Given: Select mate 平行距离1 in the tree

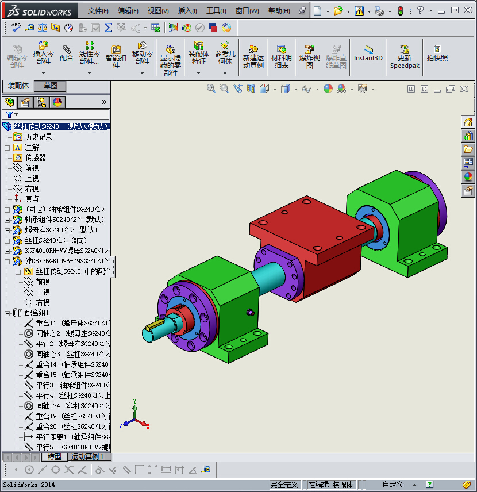Looking at the screenshot, I should (72, 437).
